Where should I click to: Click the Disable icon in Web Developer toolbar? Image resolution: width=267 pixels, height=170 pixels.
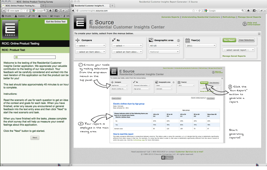3,16
